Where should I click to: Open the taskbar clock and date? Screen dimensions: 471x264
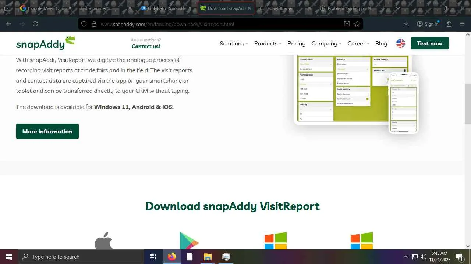[440, 257]
